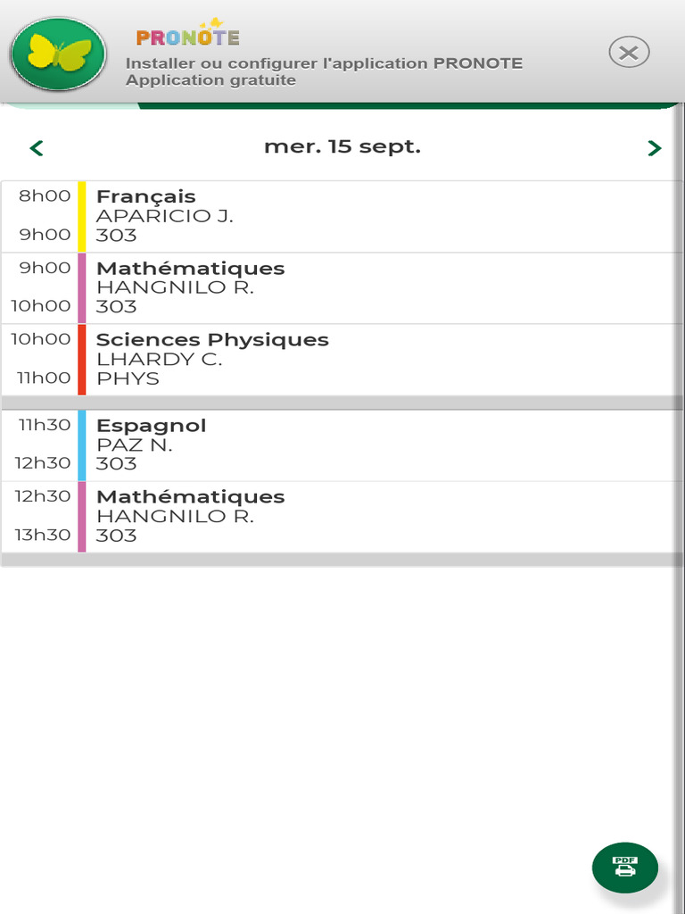Click the yellow Français color bar
685x914 pixels.
tap(82, 216)
